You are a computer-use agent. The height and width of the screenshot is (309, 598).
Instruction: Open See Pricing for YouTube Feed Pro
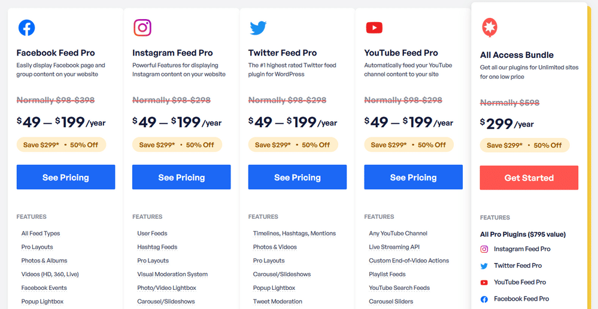point(414,177)
